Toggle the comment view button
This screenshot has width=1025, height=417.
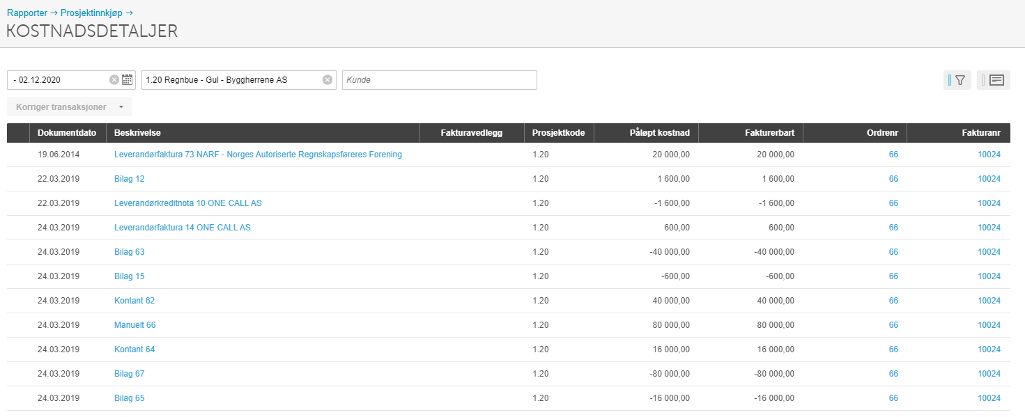[x=993, y=80]
